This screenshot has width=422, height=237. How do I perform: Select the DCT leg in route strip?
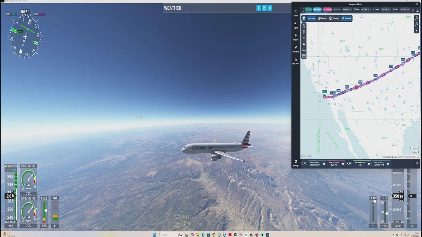(347, 10)
